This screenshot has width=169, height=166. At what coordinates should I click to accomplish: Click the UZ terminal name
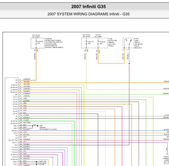tap(16, 80)
